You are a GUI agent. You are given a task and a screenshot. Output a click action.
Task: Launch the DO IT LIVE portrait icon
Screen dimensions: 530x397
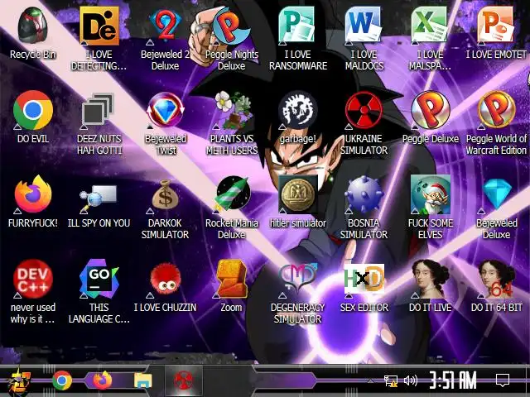pos(430,279)
